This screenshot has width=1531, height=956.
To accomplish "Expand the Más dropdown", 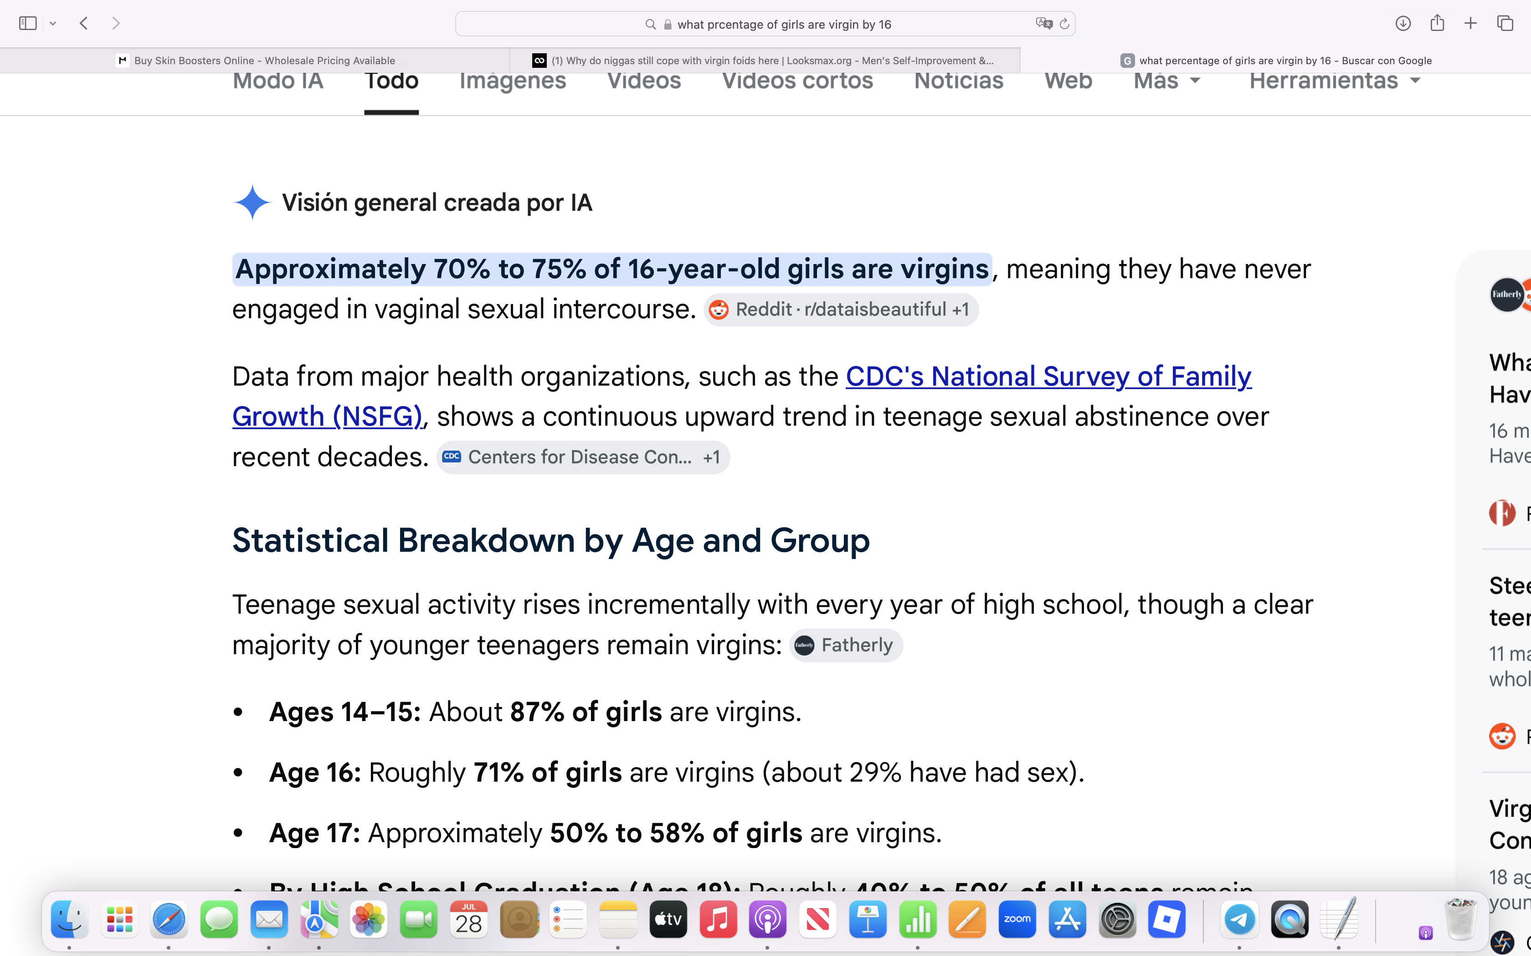I will click(1166, 81).
